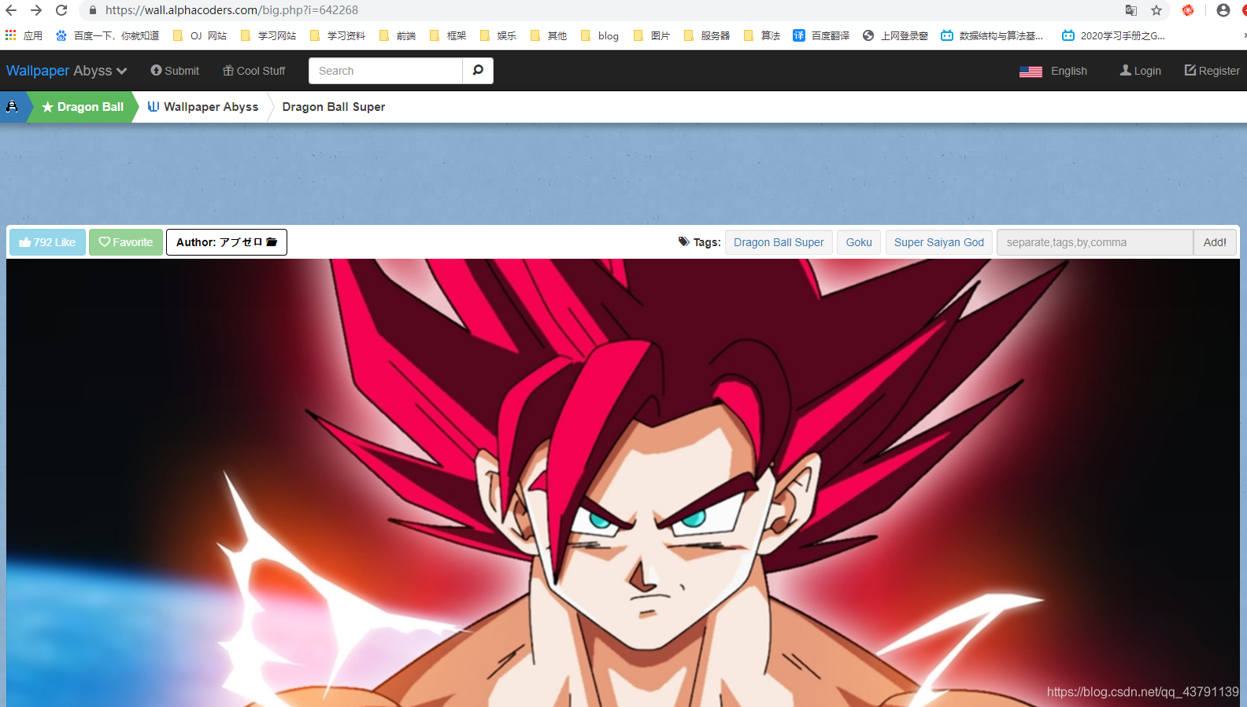Click into the Search input field
Image resolution: width=1247 pixels, height=707 pixels.
tap(386, 71)
